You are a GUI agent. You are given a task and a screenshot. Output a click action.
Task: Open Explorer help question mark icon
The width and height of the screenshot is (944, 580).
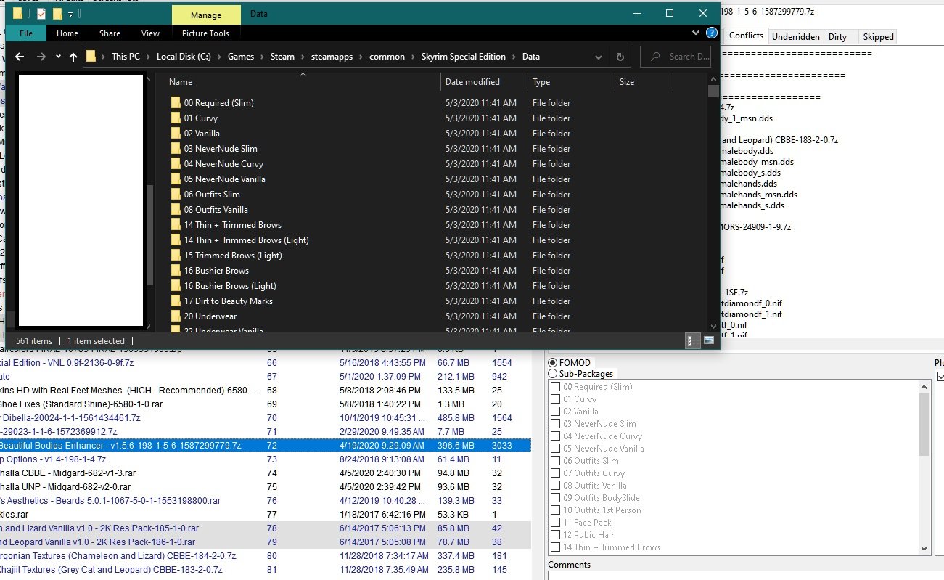pyautogui.click(x=712, y=33)
